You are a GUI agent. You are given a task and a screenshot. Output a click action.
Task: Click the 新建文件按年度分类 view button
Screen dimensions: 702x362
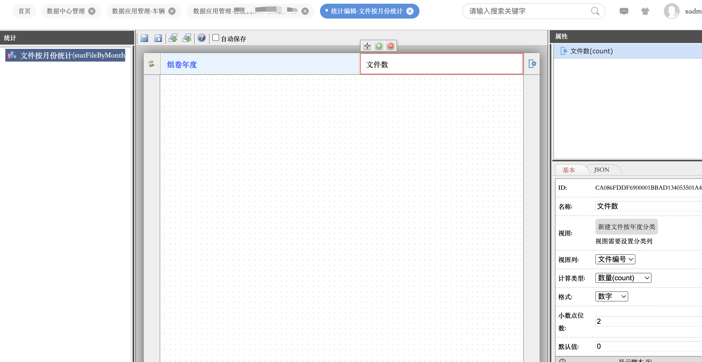click(x=626, y=227)
